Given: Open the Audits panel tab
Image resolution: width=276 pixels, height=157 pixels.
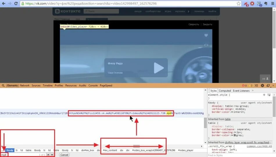Looking at the screenshot, I should (83, 85).
